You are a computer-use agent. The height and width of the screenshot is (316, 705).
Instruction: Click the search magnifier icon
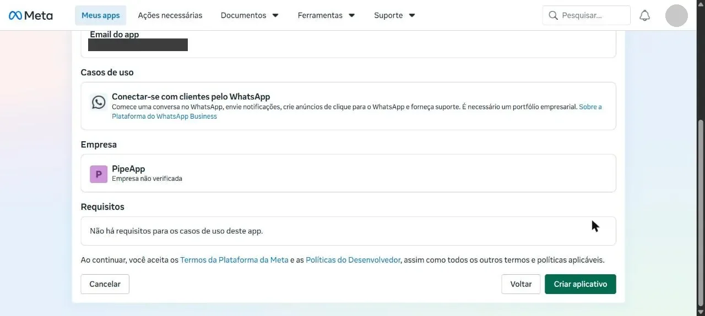(x=553, y=15)
